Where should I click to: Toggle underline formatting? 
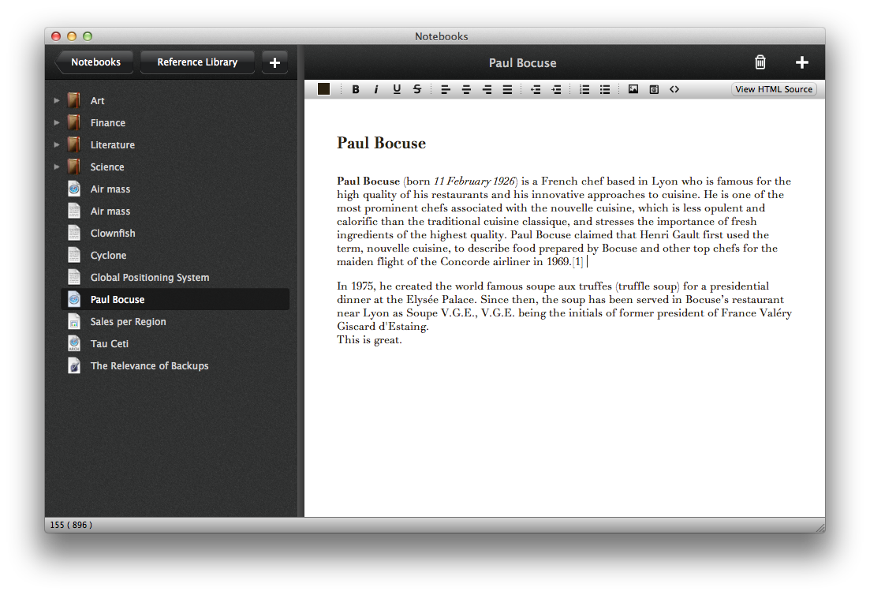tap(397, 89)
